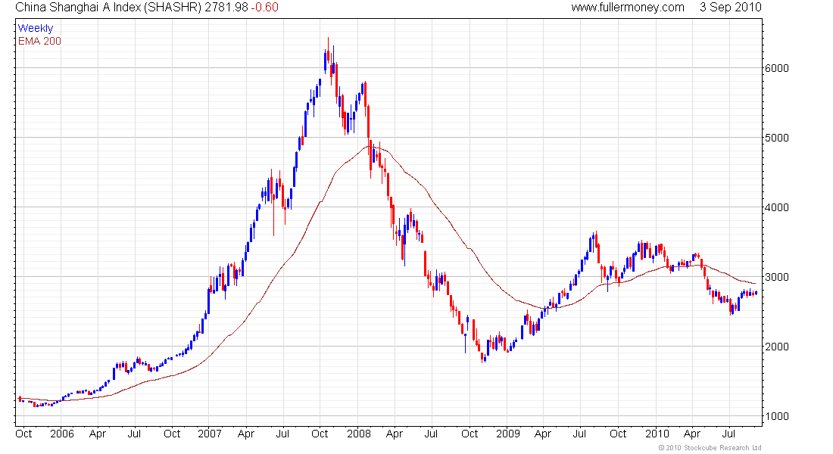Image resolution: width=833 pixels, height=454 pixels.
Task: Click the Apr label just after 2010
Action: 692,434
